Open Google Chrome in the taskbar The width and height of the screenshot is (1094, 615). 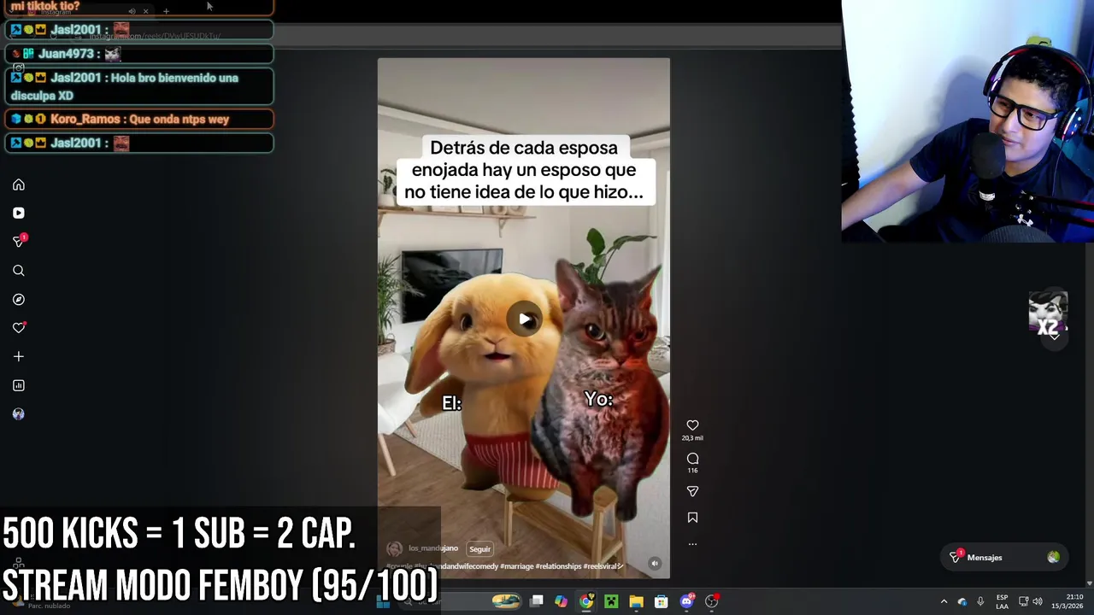pyautogui.click(x=586, y=601)
